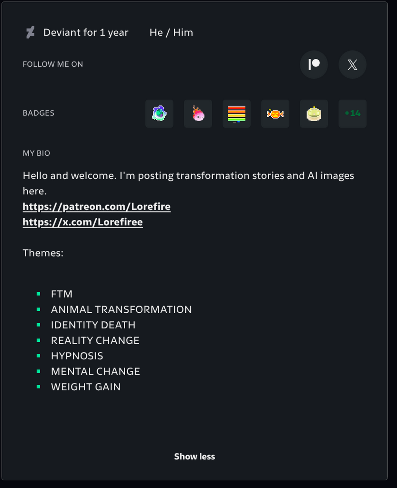Open the patreon.com/Lorefire link

click(x=97, y=206)
